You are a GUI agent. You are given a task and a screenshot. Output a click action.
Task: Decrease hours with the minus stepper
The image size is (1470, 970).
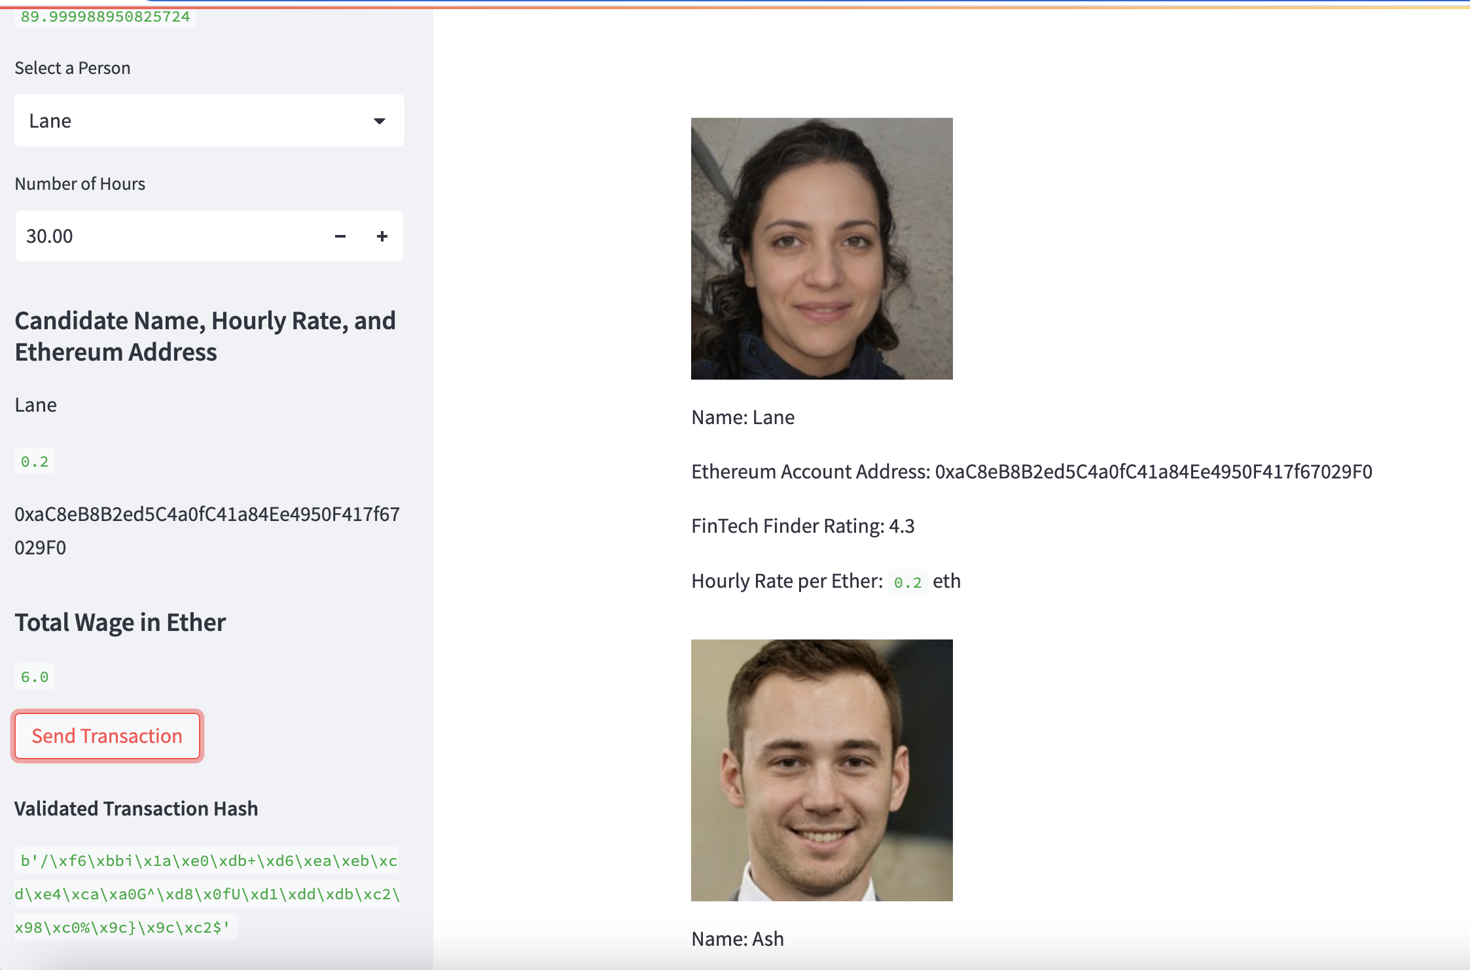tap(340, 236)
